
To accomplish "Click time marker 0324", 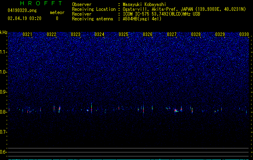I will [x=99, y=34].
